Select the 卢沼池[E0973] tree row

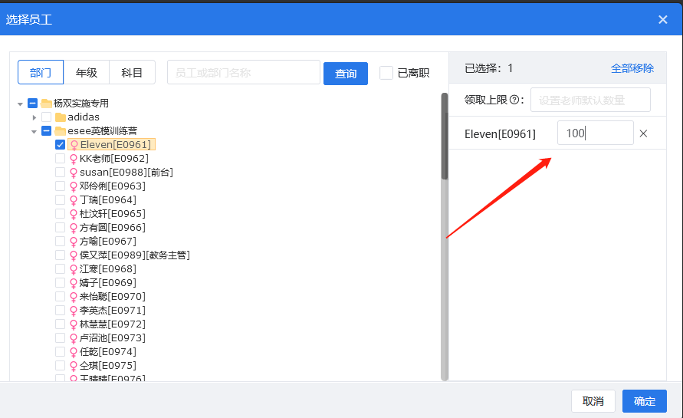click(x=112, y=337)
